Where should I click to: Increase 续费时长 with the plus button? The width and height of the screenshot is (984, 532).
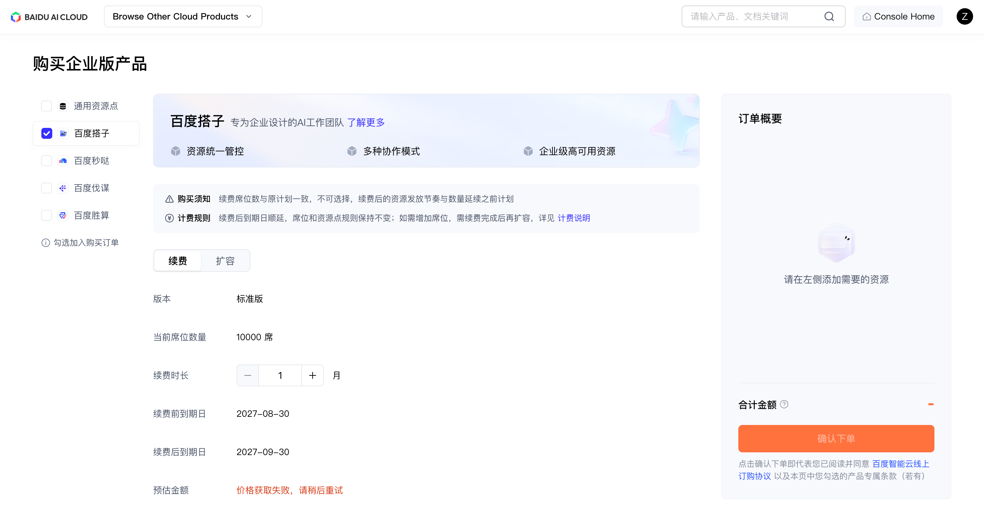[313, 376]
